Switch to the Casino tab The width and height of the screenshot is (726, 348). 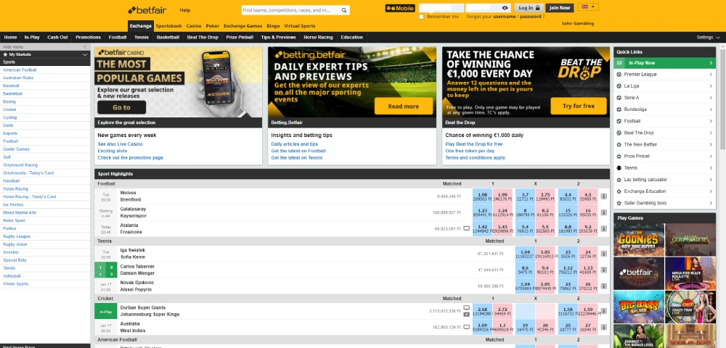(194, 26)
